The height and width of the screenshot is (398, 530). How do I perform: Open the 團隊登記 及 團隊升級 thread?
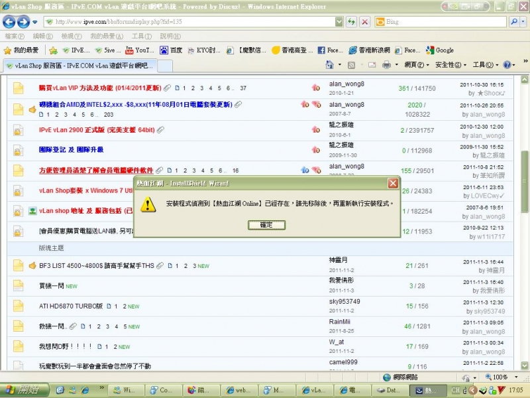(x=71, y=150)
